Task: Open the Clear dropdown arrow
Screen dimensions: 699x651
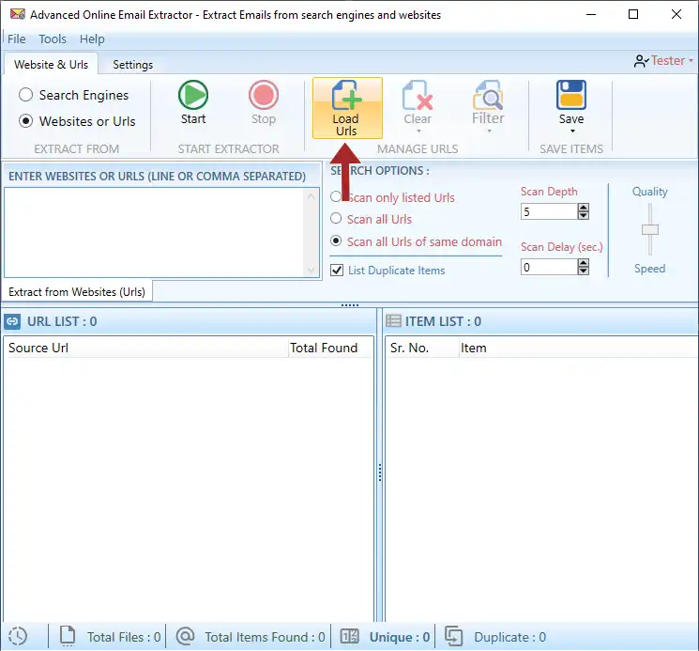Action: [418, 132]
